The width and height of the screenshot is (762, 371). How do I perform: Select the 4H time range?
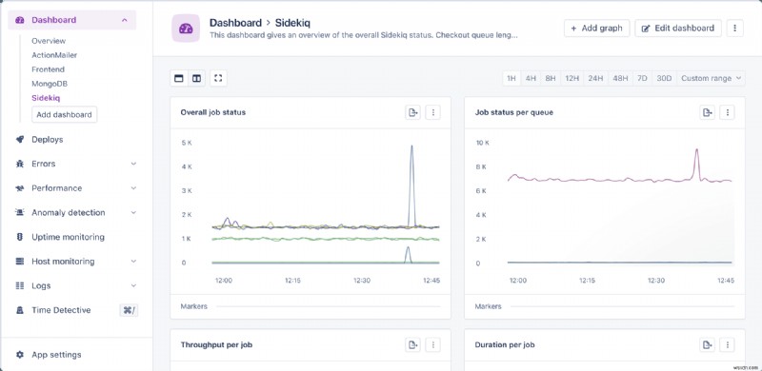[531, 78]
